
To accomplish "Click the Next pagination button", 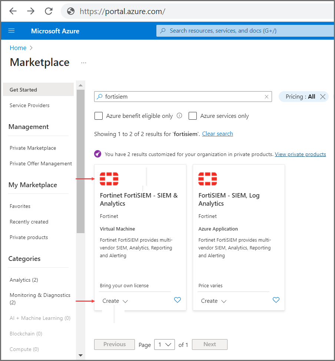I will click(x=209, y=344).
